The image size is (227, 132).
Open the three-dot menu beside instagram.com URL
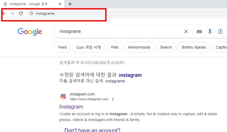click(x=113, y=99)
